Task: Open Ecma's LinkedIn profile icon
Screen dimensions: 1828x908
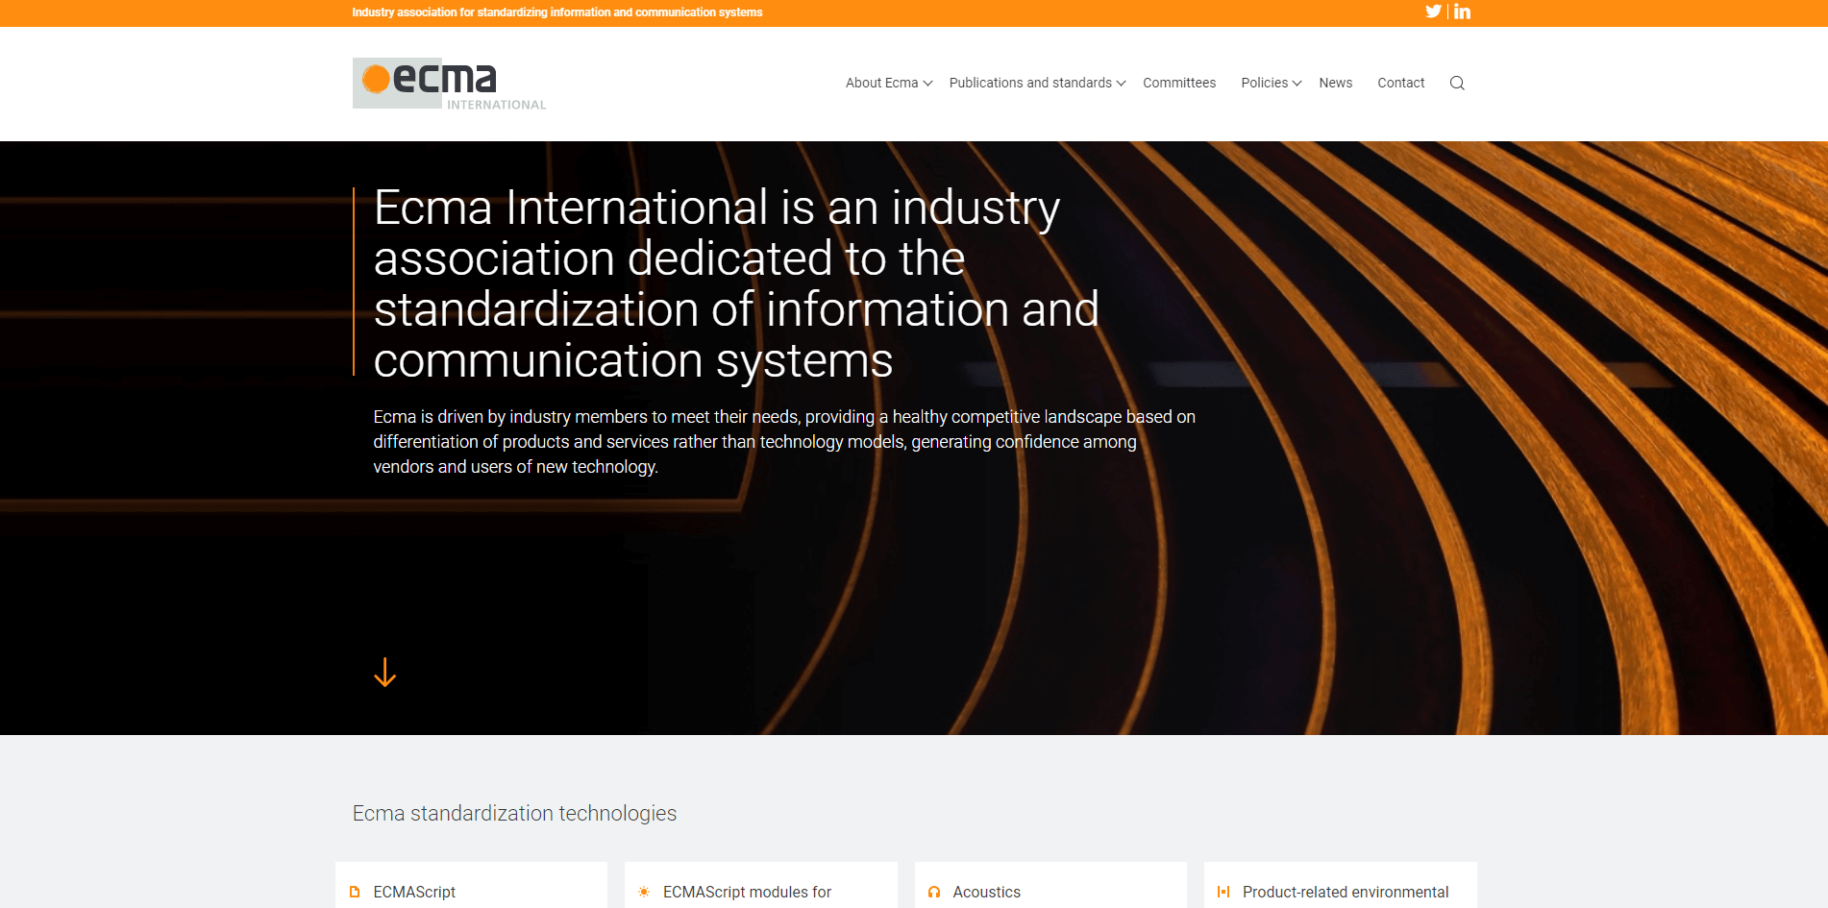Action: point(1462,12)
